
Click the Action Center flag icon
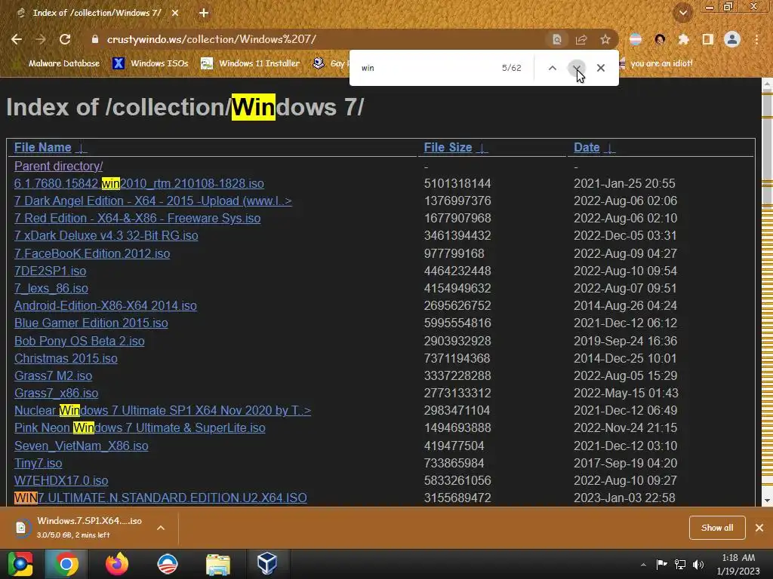tap(661, 564)
